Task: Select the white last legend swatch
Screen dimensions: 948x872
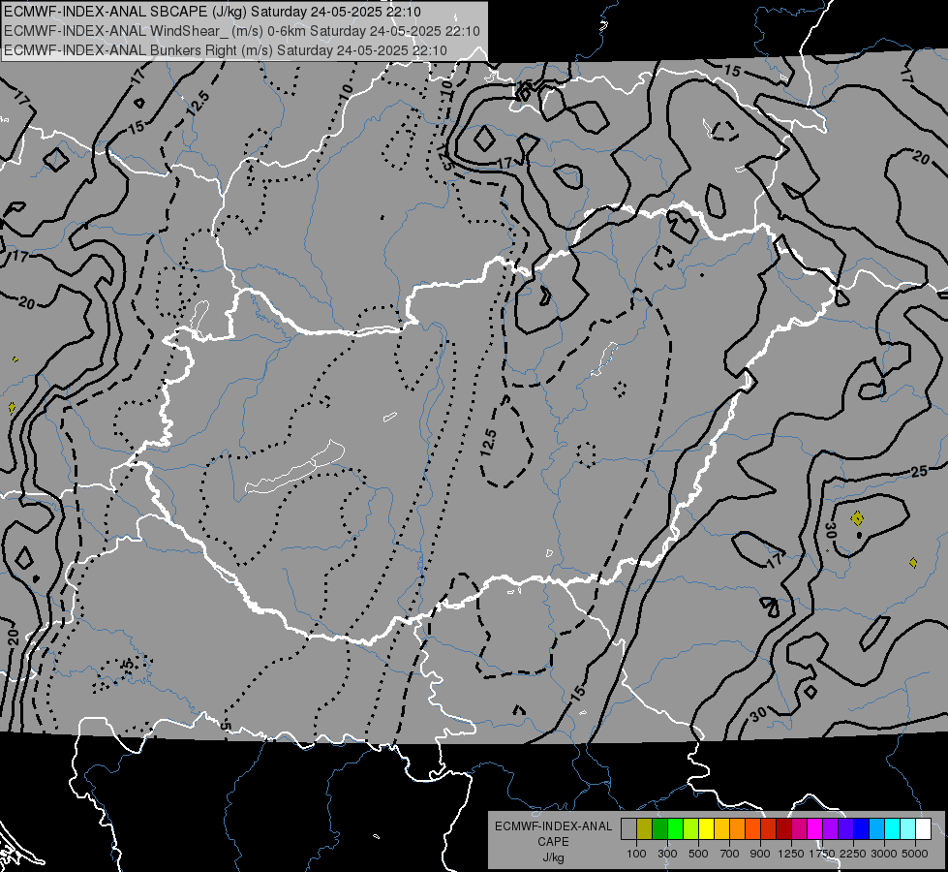Action: (923, 828)
